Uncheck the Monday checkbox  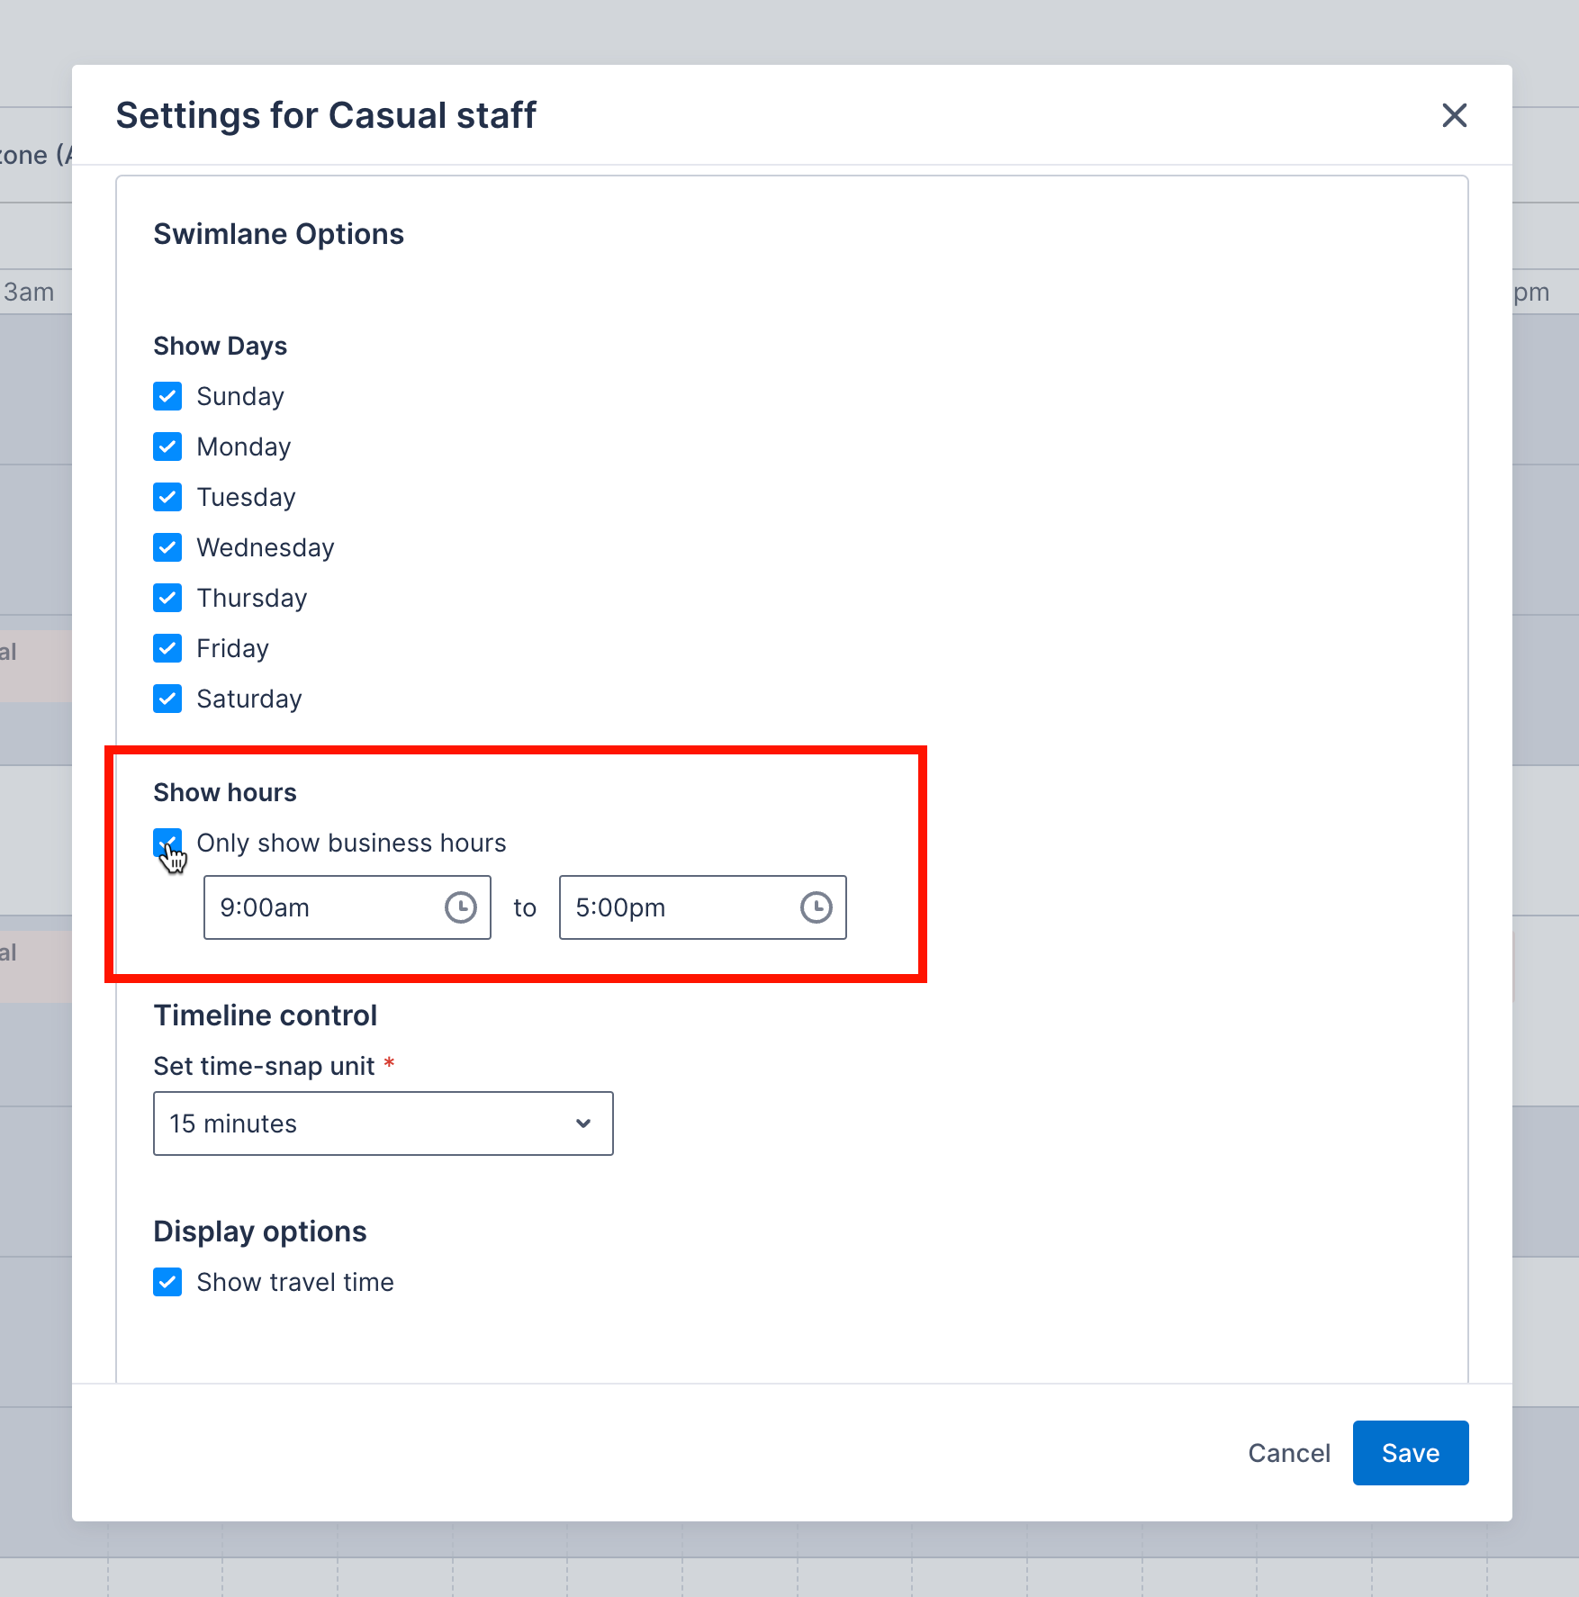167,447
